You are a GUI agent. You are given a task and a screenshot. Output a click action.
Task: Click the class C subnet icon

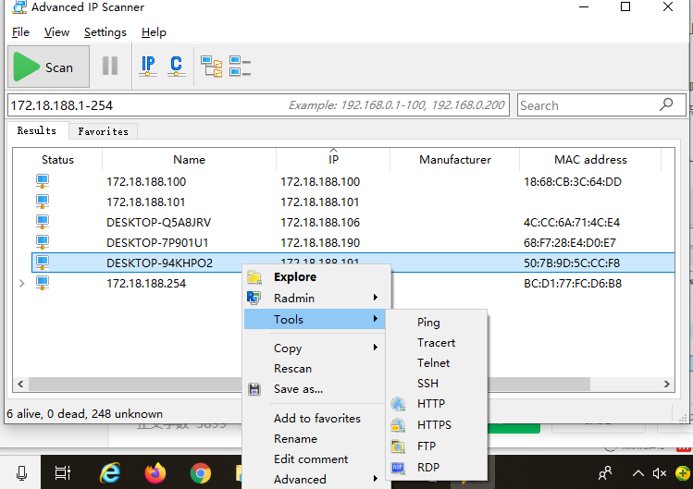pyautogui.click(x=176, y=67)
